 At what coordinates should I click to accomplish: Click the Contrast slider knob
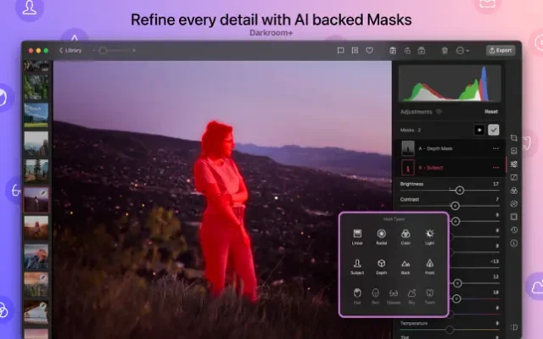tap(455, 206)
